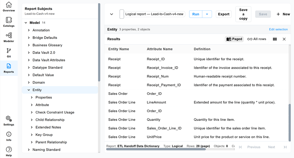Click the Previous page button
This screenshot has height=158, width=294.
click(x=254, y=147)
